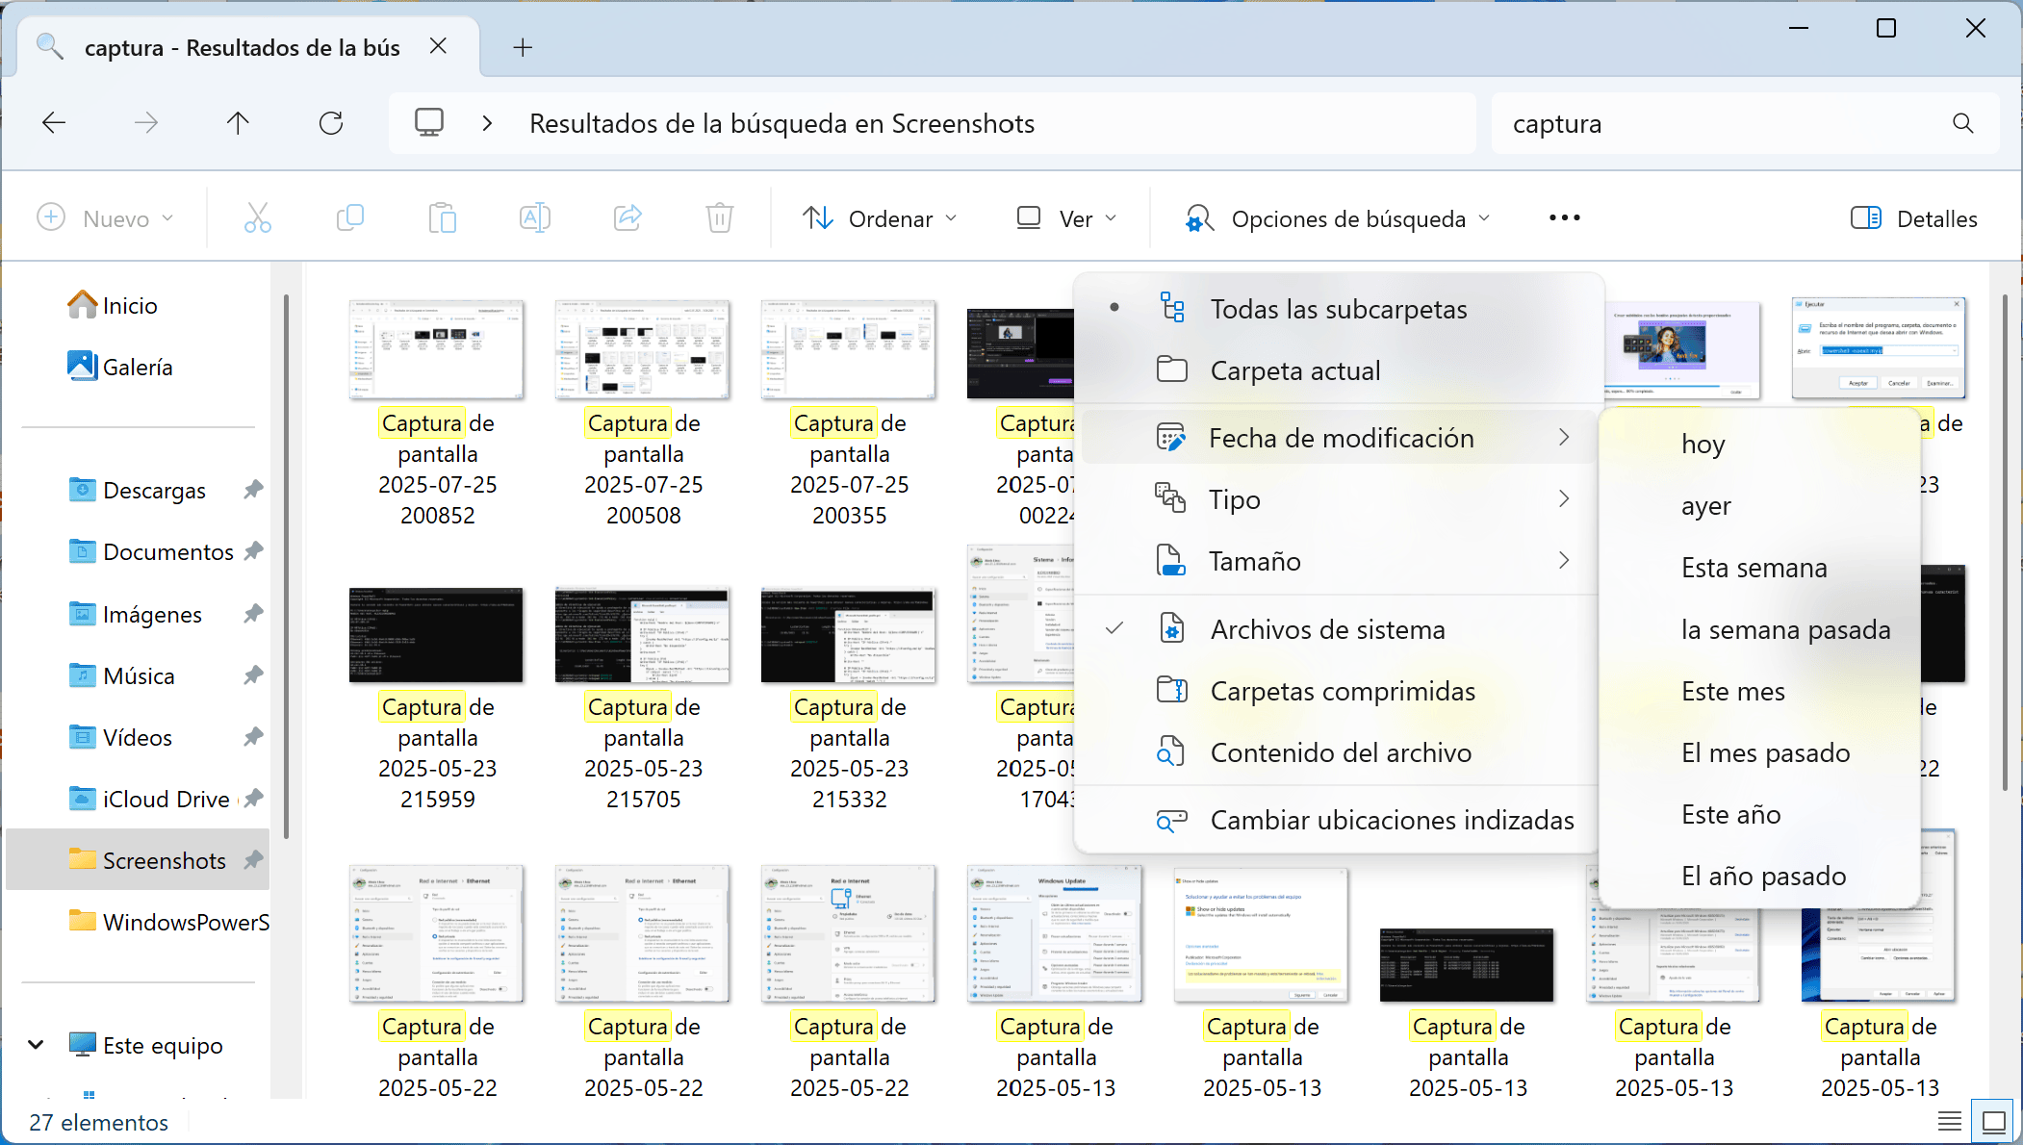Click the Copy icon in the toolbar
The image size is (2023, 1145).
(349, 217)
